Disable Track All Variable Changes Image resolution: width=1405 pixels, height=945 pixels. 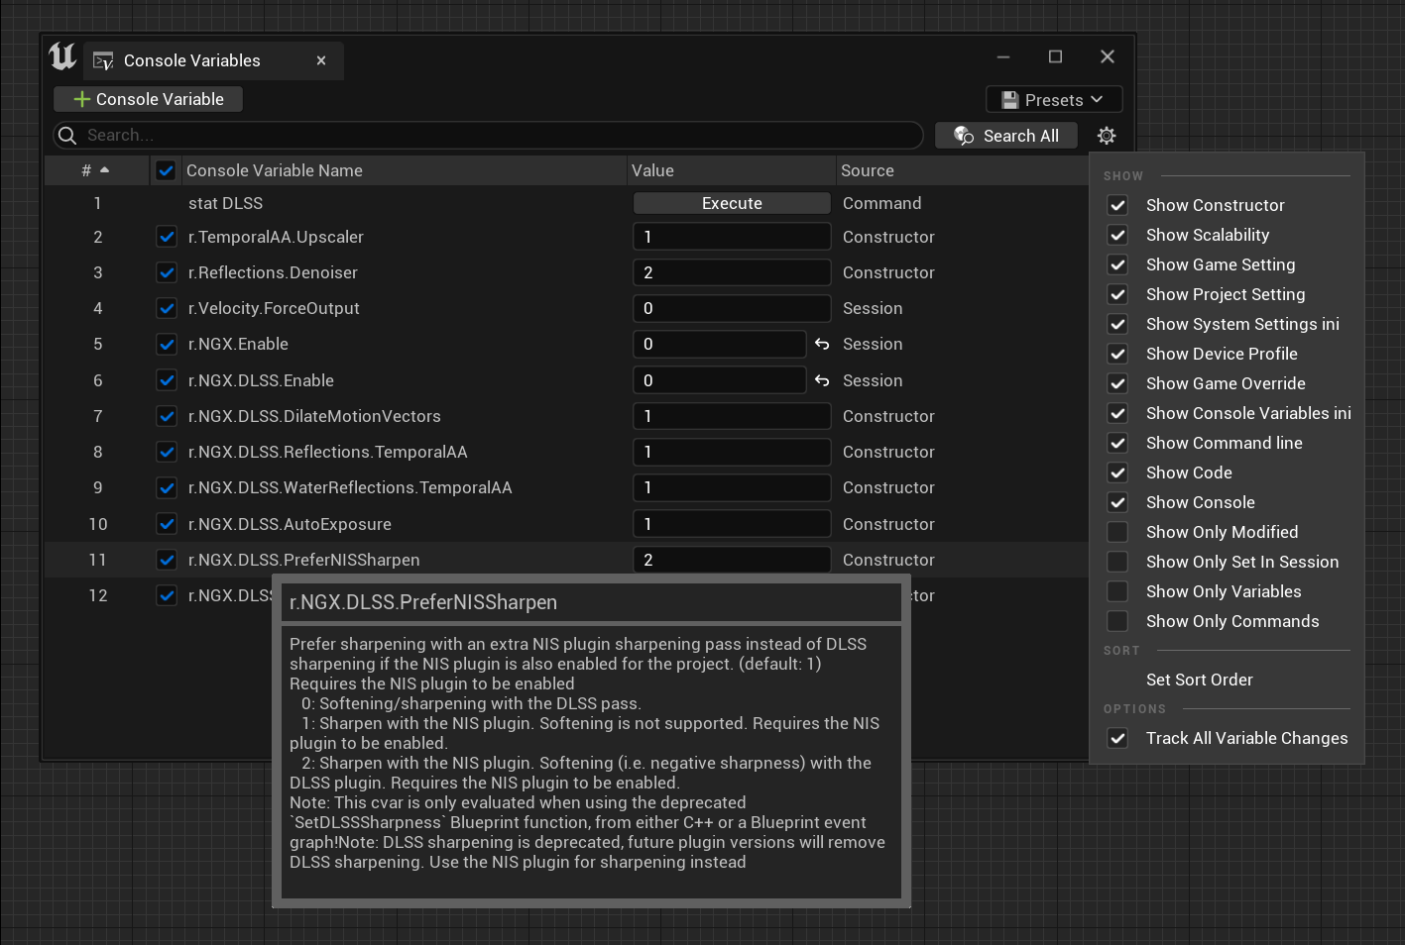pyautogui.click(x=1117, y=738)
